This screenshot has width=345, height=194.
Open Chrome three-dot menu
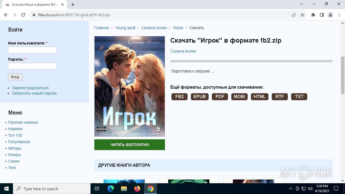point(339,15)
